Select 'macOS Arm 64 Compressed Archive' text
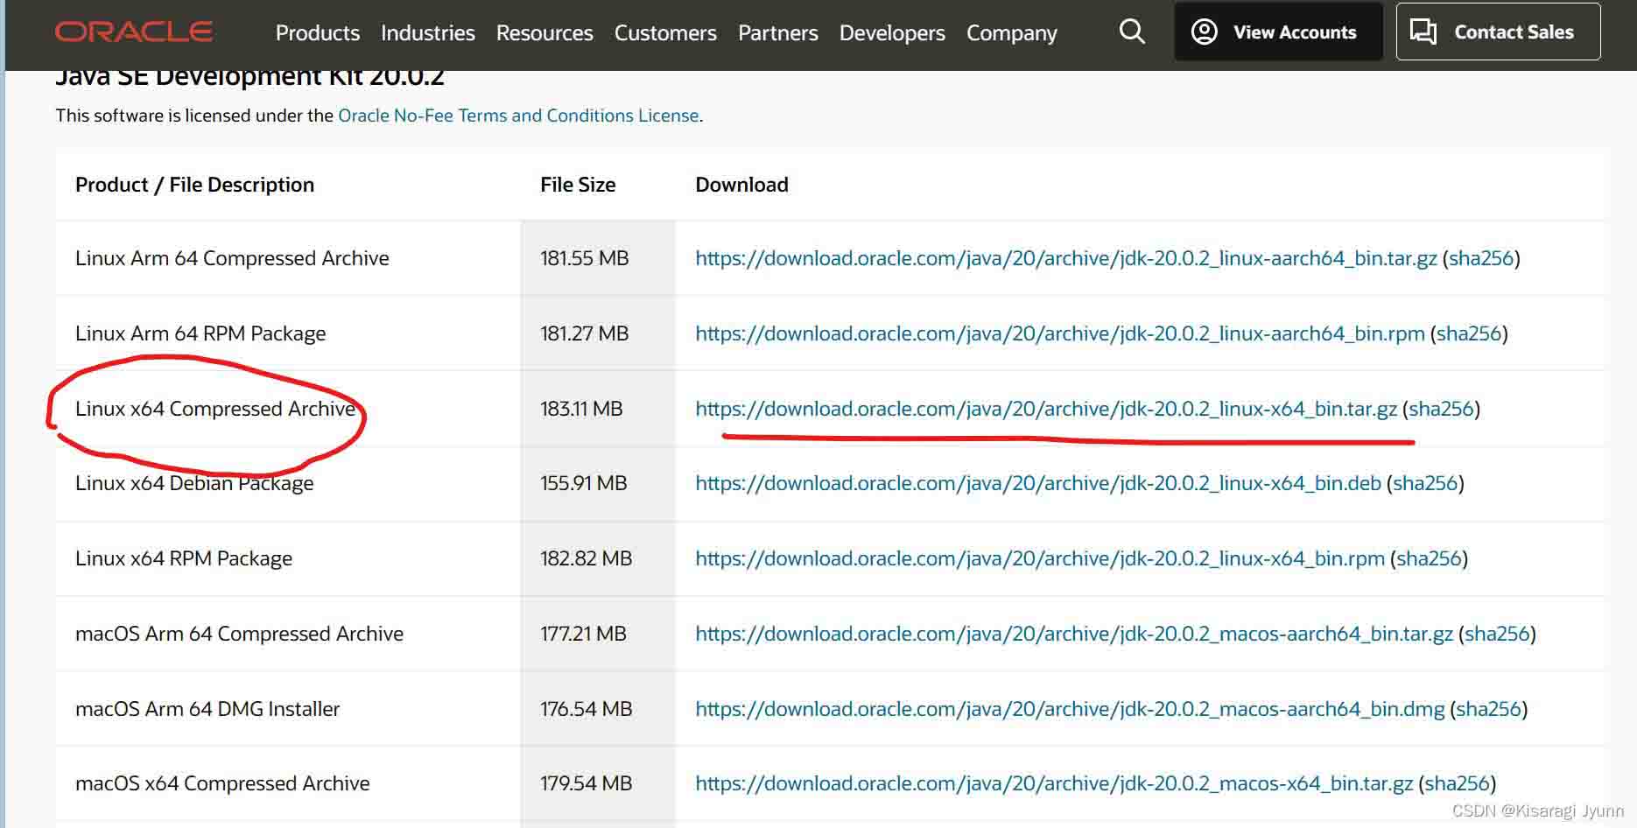 pyautogui.click(x=239, y=634)
